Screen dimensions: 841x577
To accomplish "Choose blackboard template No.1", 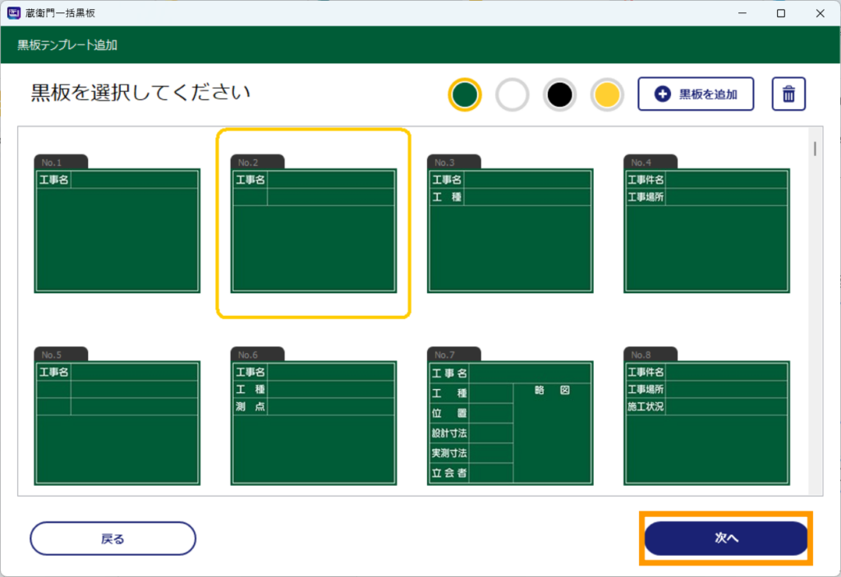I will point(117,223).
